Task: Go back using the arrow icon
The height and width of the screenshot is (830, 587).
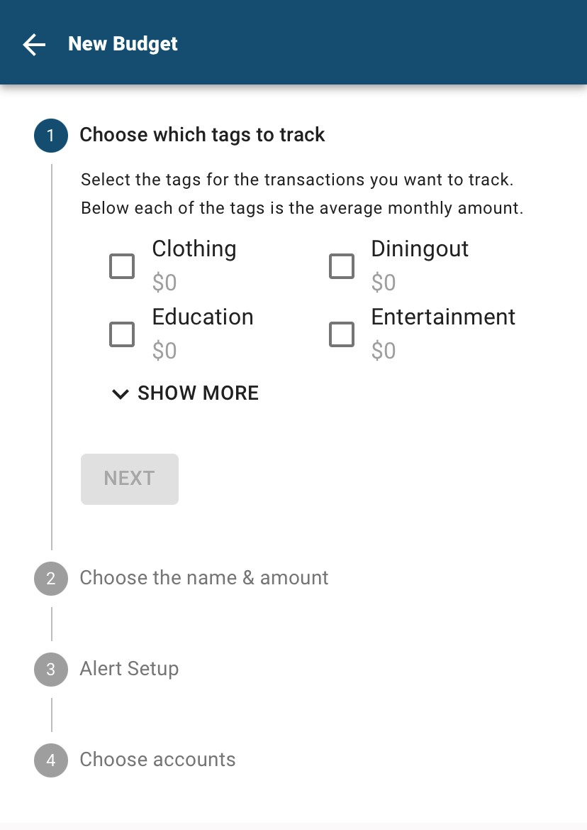Action: coord(34,45)
